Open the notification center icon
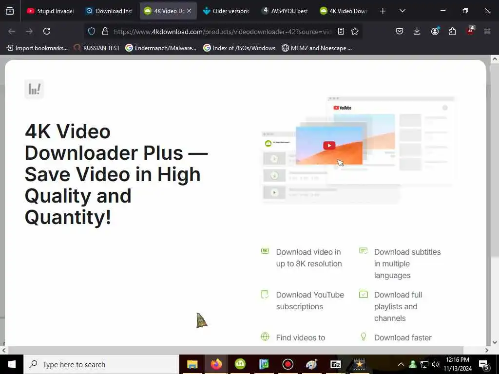 (x=484, y=365)
